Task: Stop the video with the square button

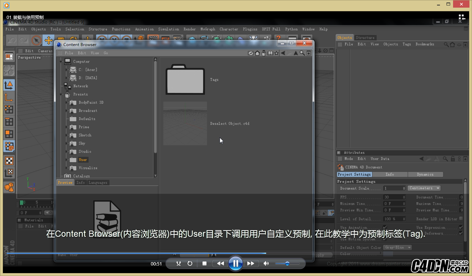Action: pos(204,263)
